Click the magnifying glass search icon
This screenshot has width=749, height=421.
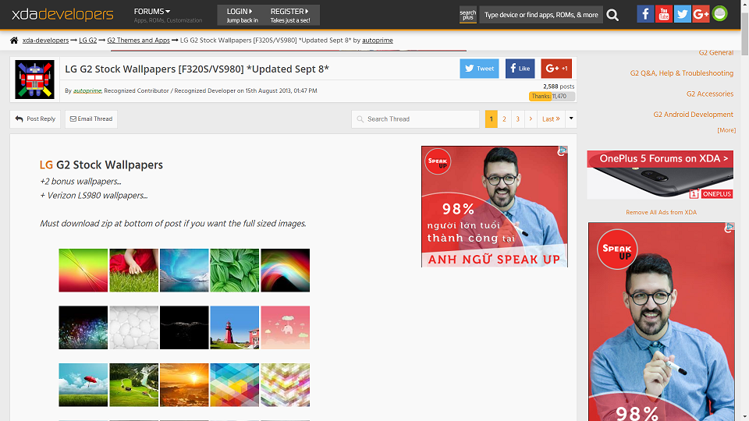612,16
